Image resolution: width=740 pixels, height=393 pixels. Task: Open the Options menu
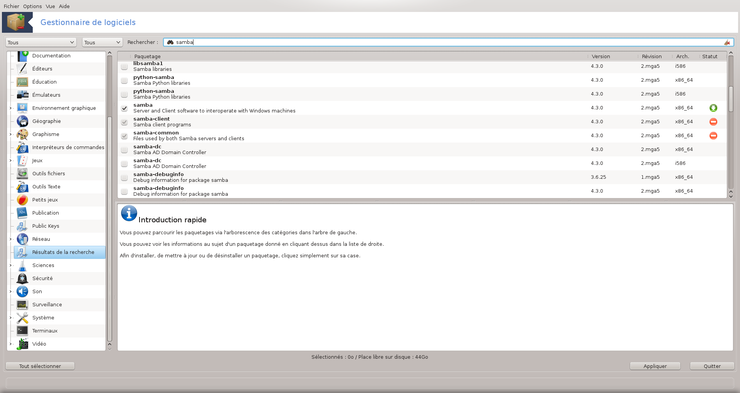click(x=32, y=6)
